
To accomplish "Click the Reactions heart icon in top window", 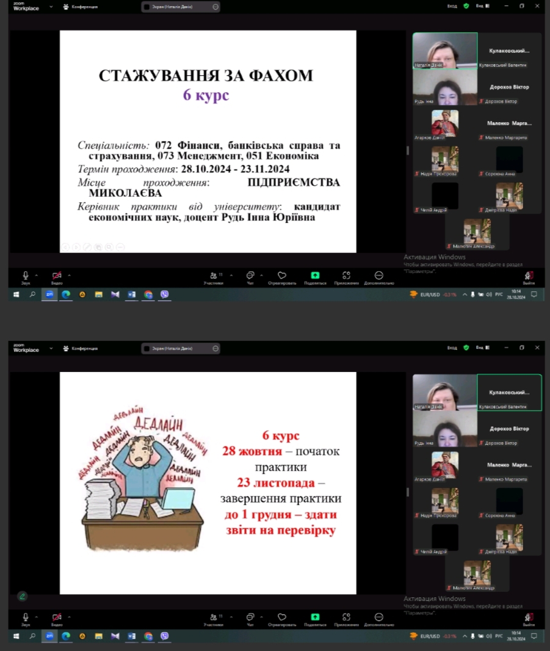I will click(x=282, y=276).
